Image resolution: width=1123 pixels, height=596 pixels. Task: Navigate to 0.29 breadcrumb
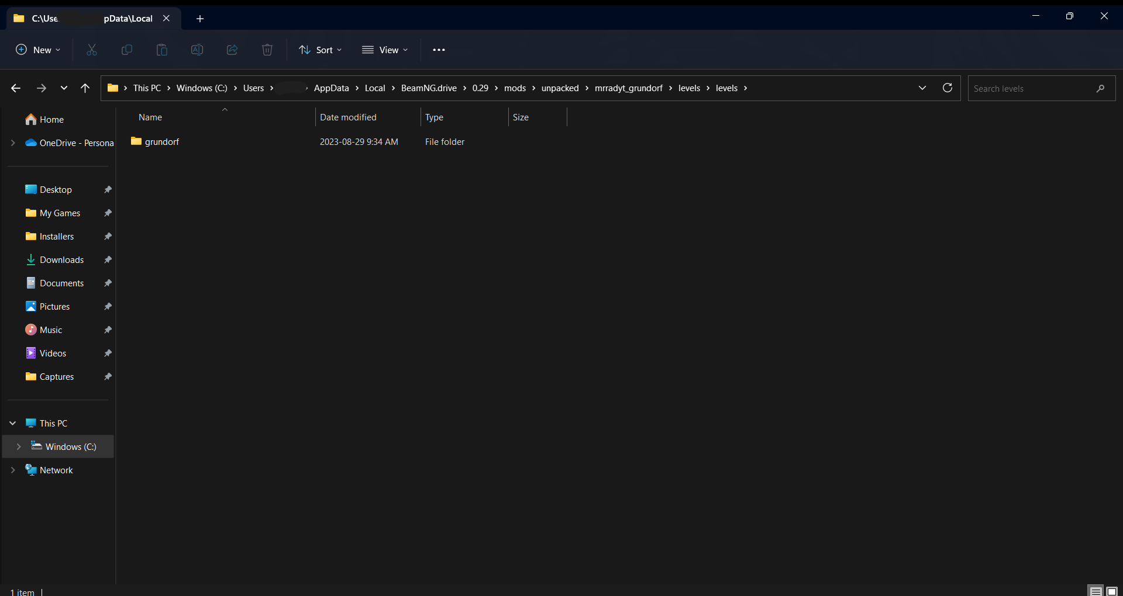tap(480, 88)
